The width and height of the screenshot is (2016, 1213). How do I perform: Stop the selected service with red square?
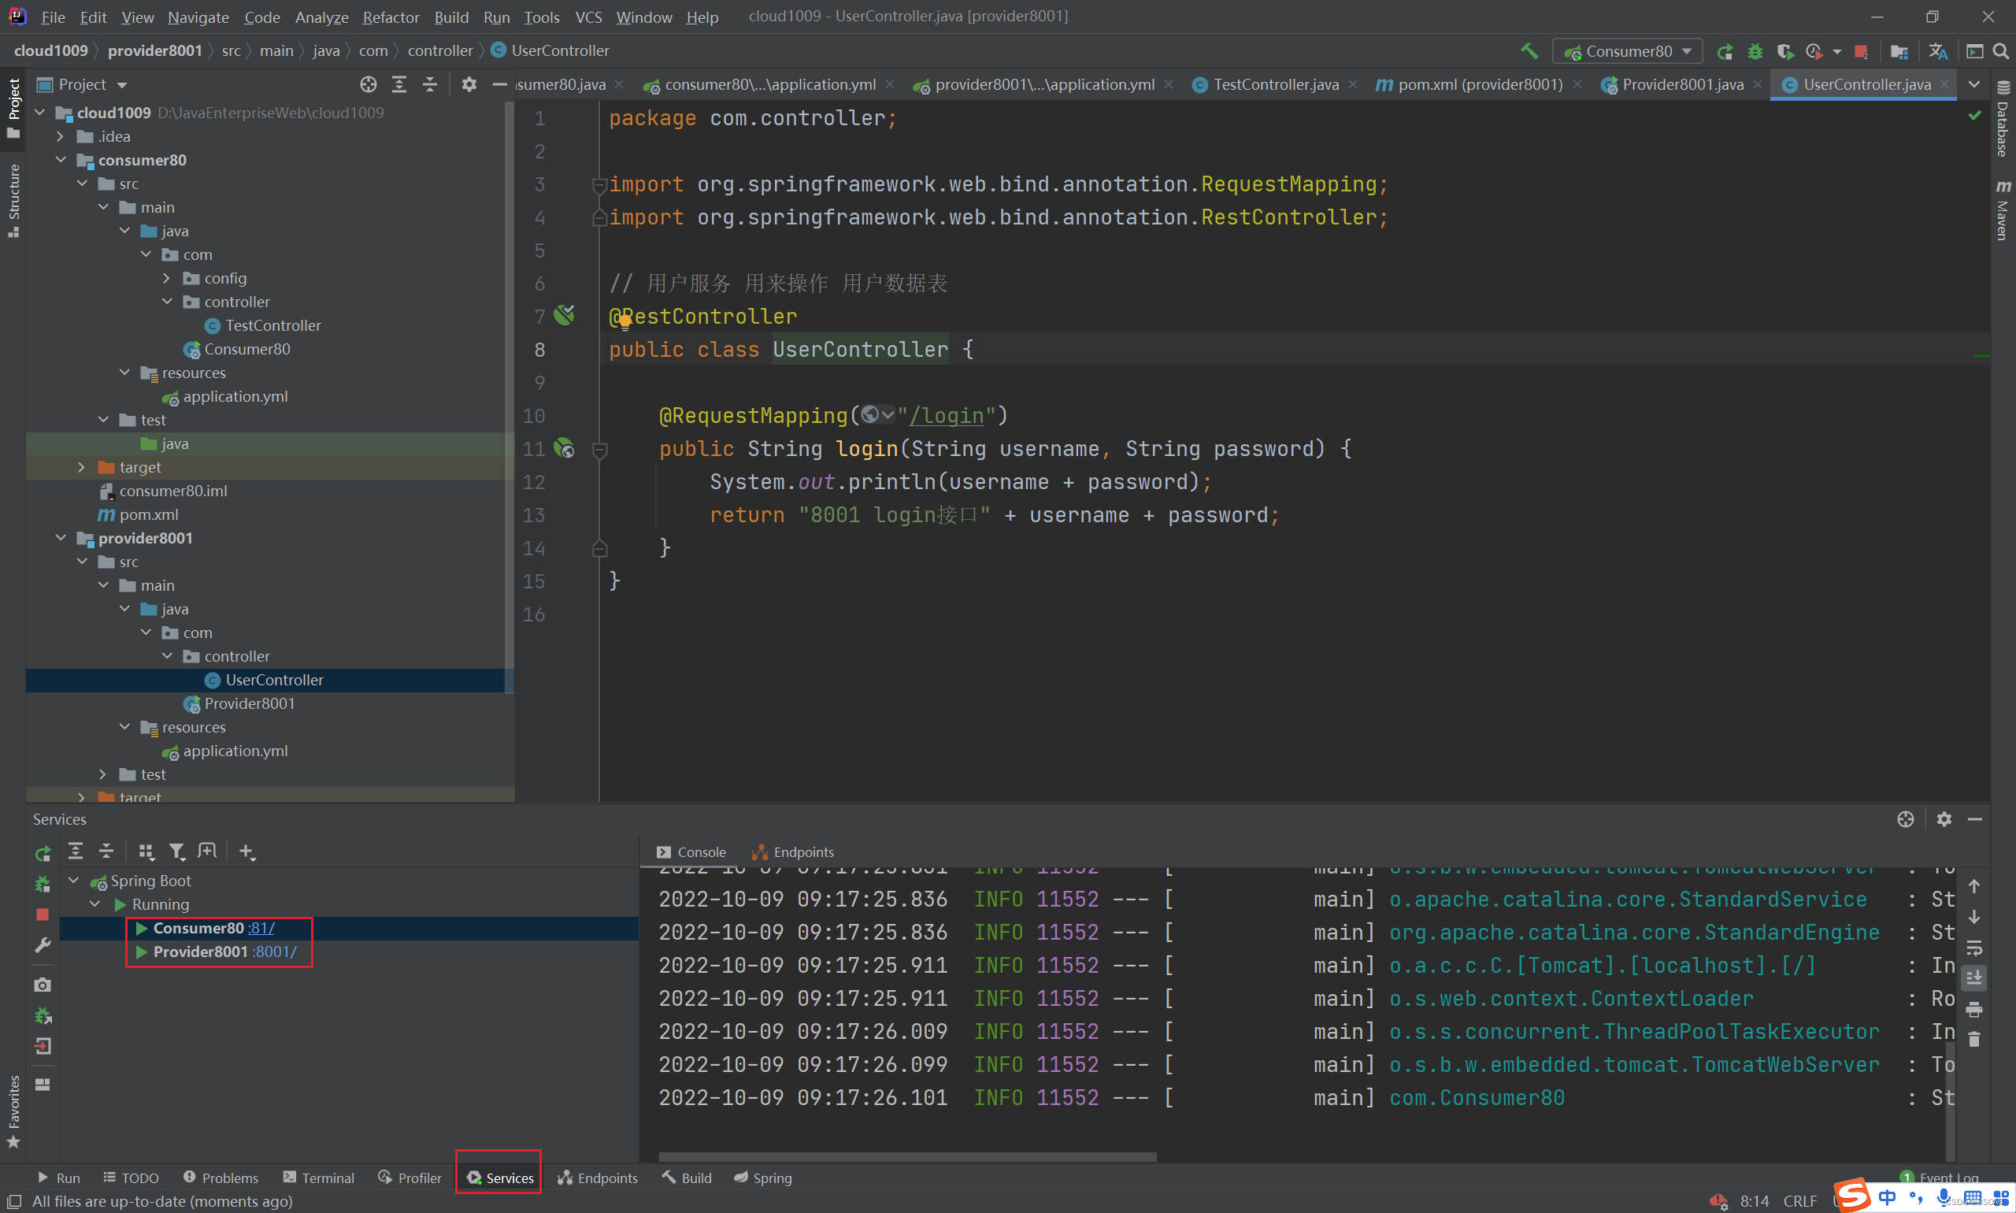point(43,914)
